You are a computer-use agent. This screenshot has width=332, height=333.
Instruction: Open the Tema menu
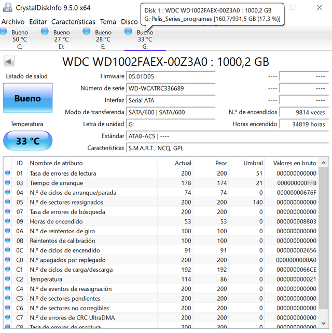(108, 22)
